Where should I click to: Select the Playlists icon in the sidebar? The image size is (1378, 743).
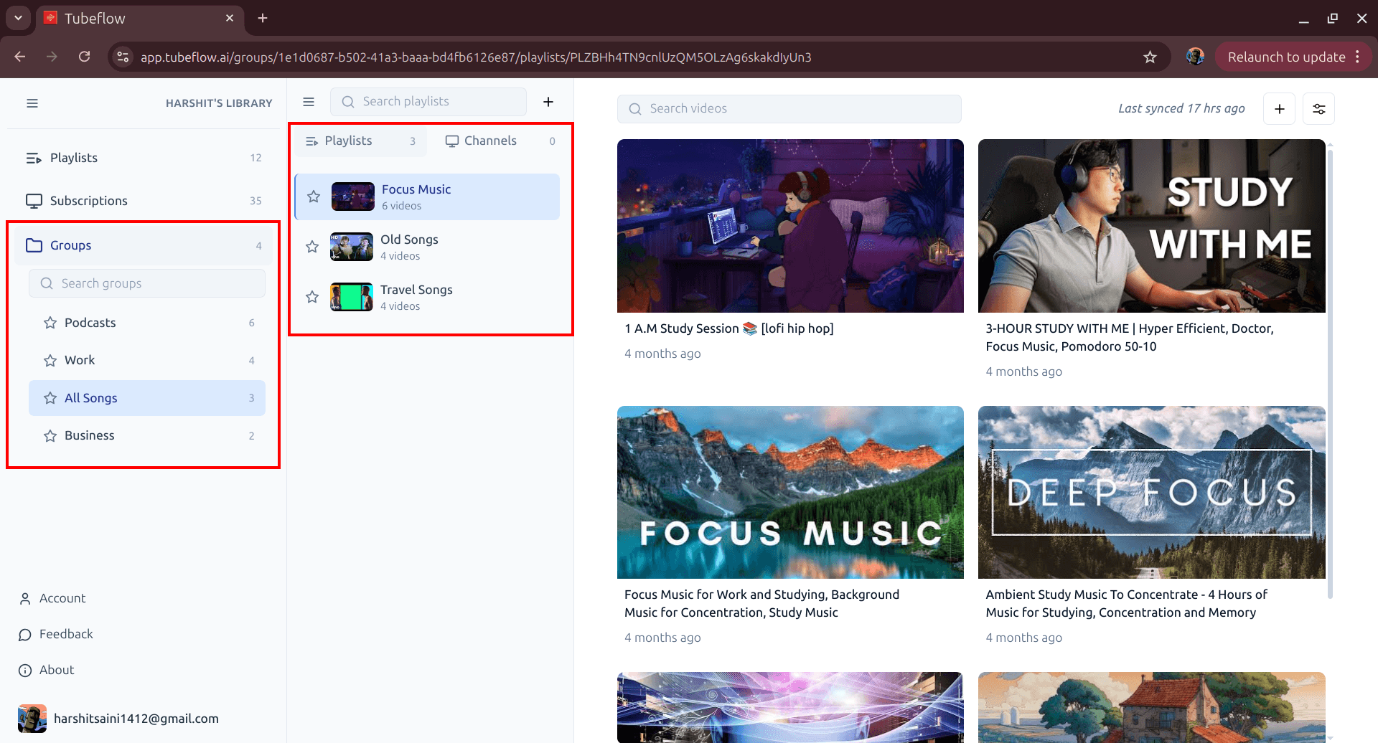point(33,157)
